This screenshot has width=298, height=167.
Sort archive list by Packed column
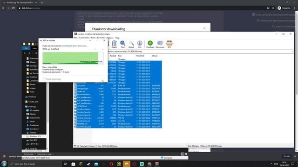click(x=113, y=56)
